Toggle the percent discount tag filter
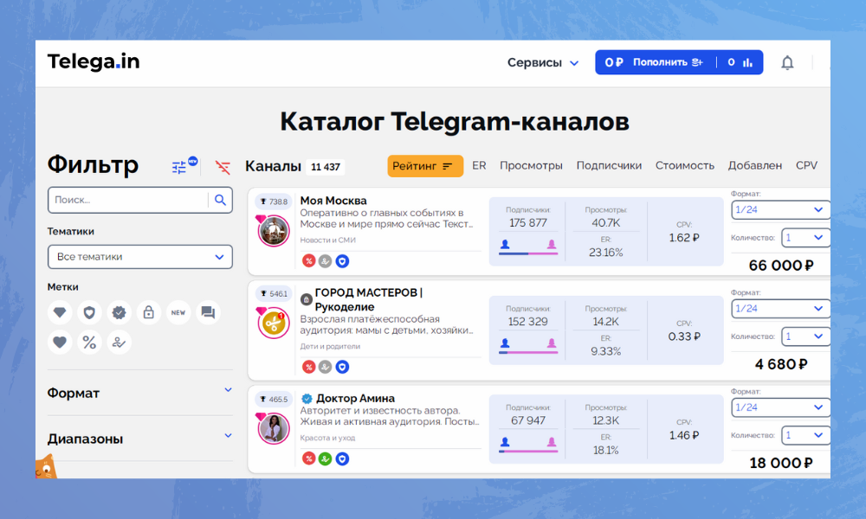Image resolution: width=866 pixels, height=519 pixels. [x=89, y=342]
